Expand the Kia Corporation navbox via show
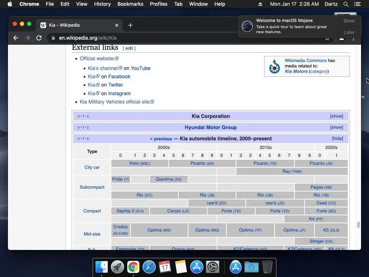 [337, 116]
